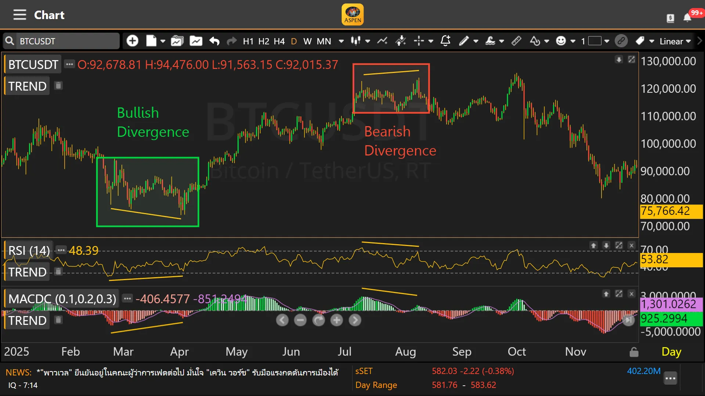
Task: Open the add alert bell icon
Action: [445, 41]
